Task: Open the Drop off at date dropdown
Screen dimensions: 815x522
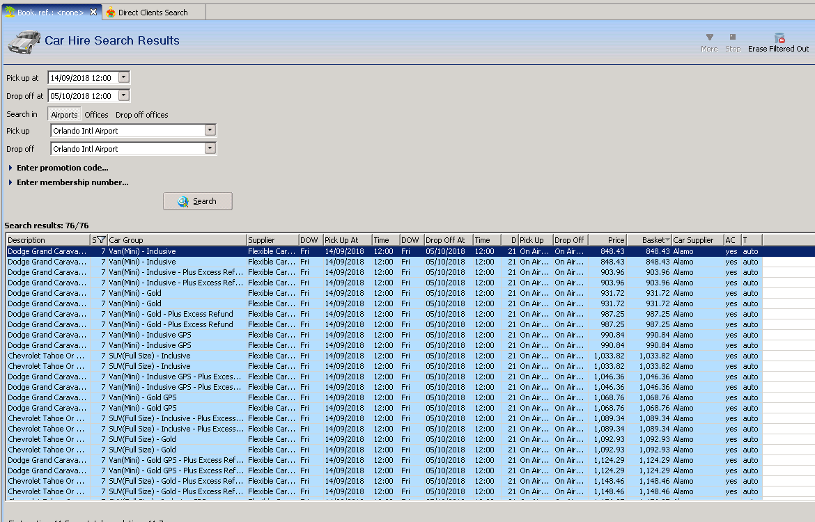Action: (124, 96)
